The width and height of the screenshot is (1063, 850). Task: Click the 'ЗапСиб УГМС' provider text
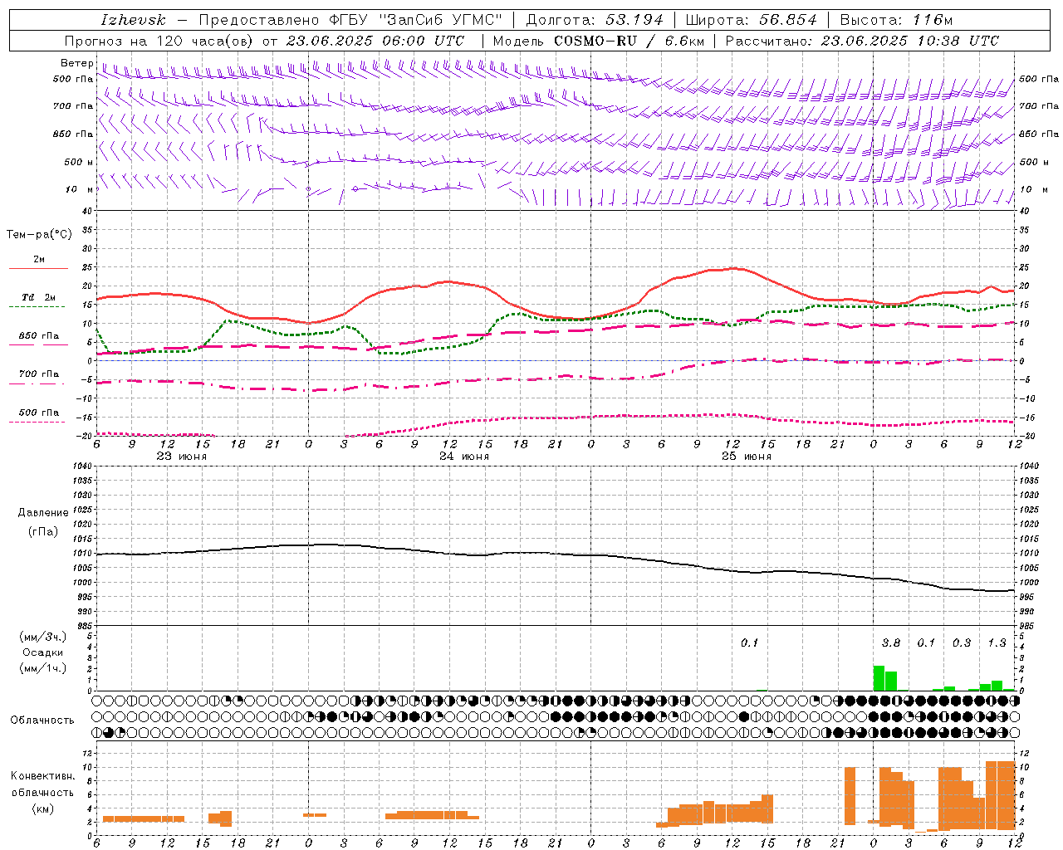pos(440,20)
